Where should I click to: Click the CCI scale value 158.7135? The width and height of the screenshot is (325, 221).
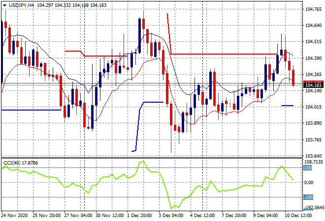(314, 162)
